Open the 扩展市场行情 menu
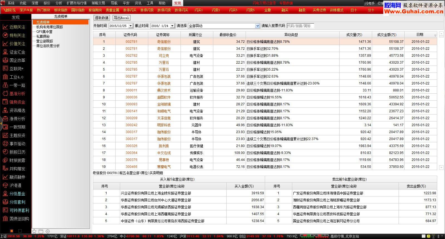This screenshot has width=445, height=239. (77, 3)
